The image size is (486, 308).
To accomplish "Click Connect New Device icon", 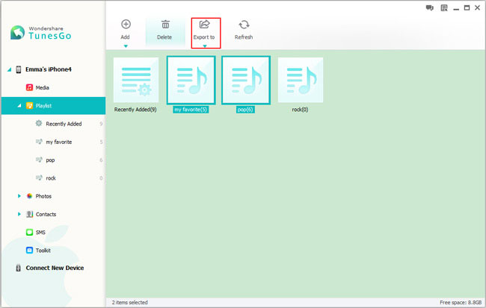I will pyautogui.click(x=18, y=268).
